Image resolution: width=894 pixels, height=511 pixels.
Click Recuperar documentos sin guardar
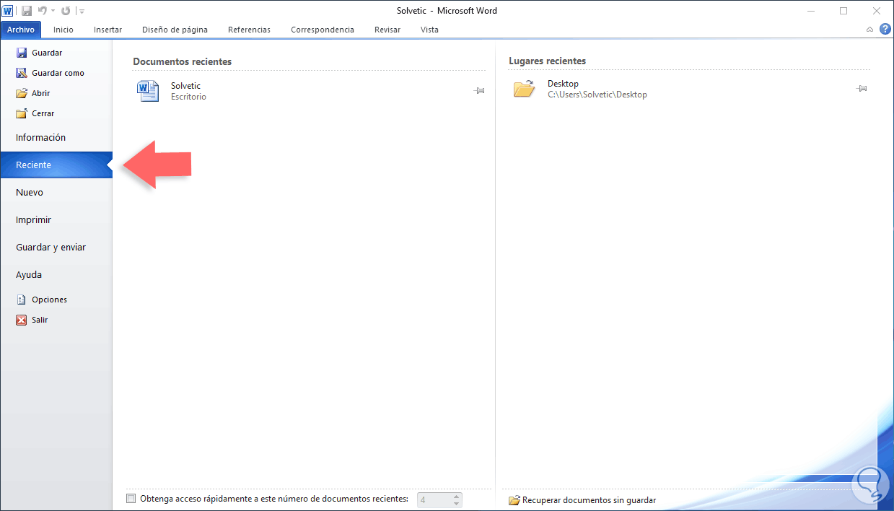(x=582, y=500)
